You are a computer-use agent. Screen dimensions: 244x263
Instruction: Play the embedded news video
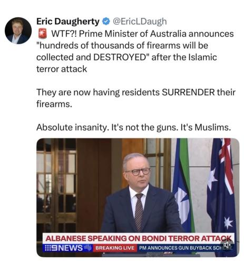click(138, 198)
